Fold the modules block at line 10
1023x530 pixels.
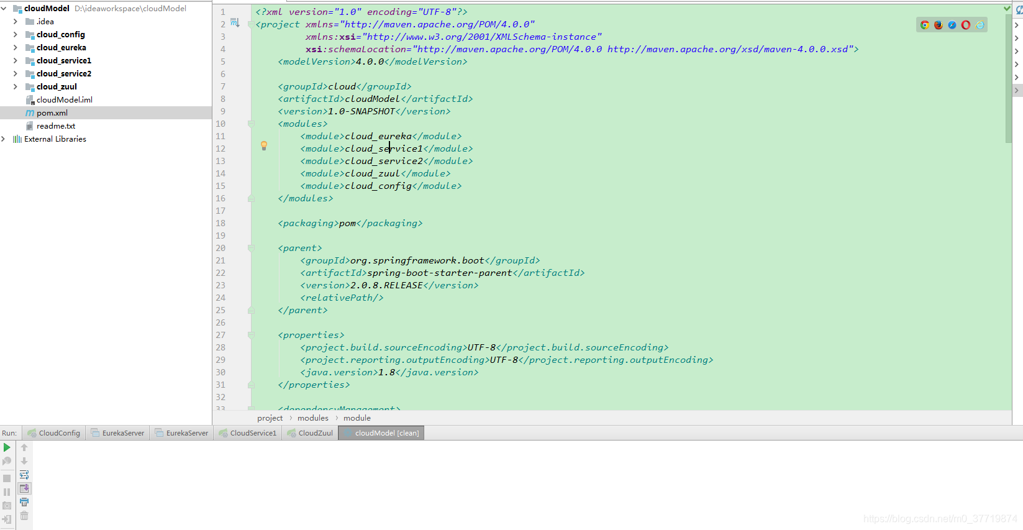[251, 124]
